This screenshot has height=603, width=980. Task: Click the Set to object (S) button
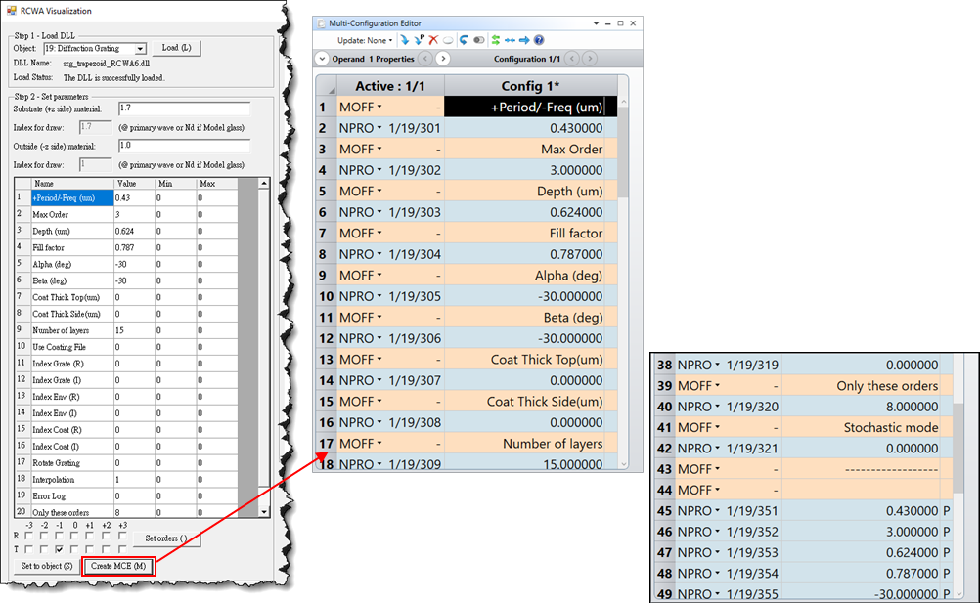click(47, 566)
